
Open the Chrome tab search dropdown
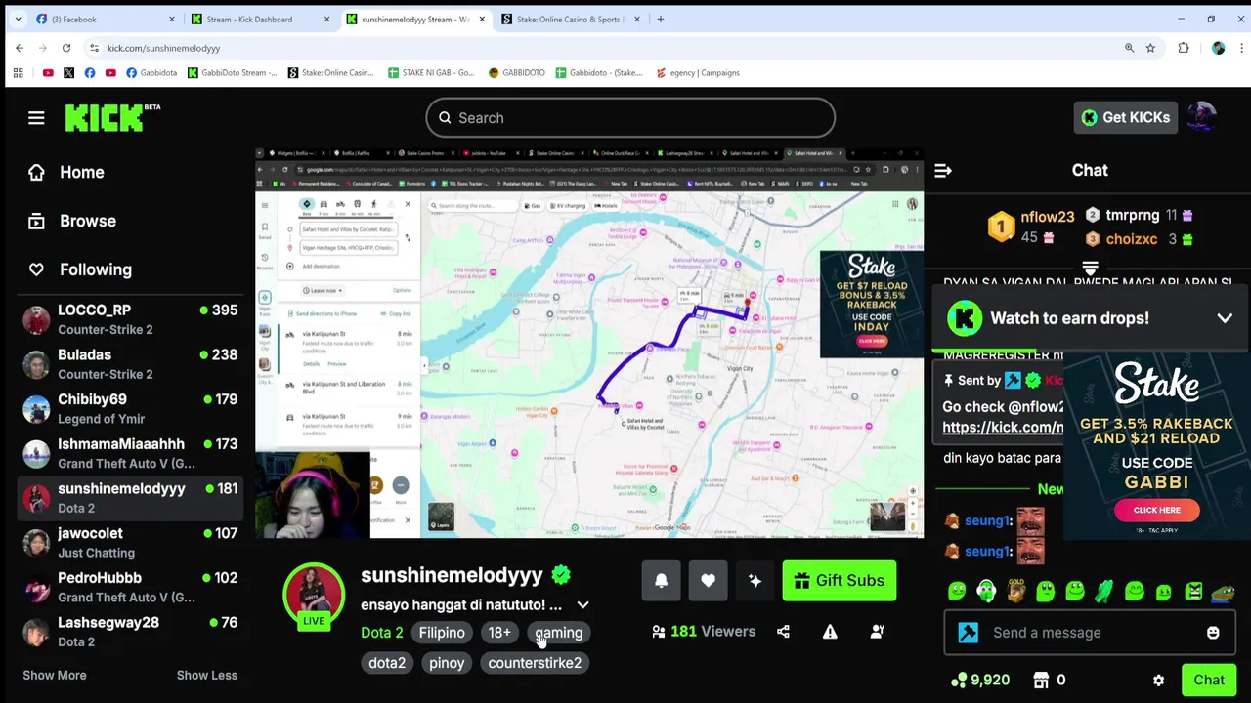(x=18, y=19)
